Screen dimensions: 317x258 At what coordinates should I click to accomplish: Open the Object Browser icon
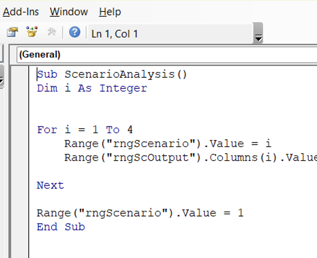tap(32, 31)
